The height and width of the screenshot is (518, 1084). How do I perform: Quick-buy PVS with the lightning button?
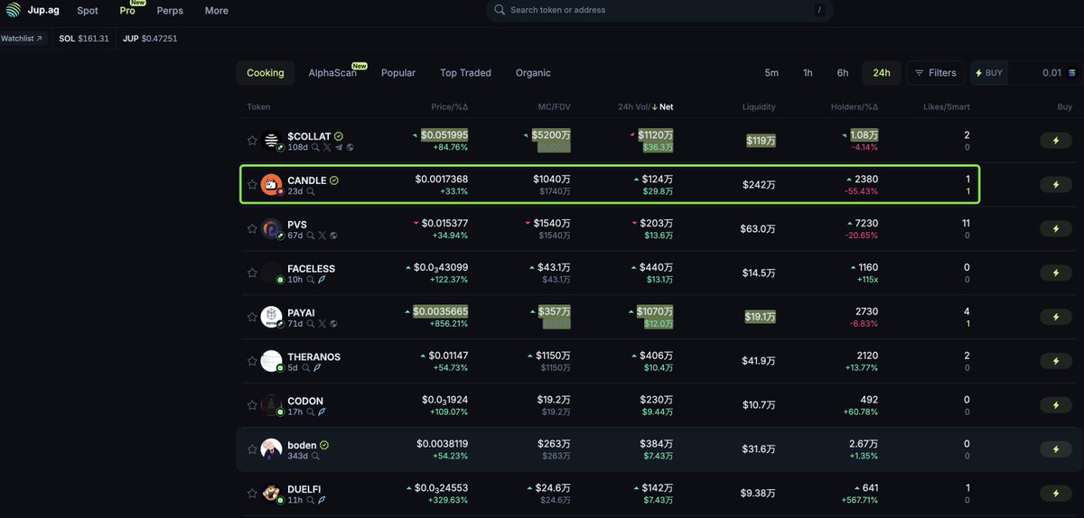[1056, 228]
